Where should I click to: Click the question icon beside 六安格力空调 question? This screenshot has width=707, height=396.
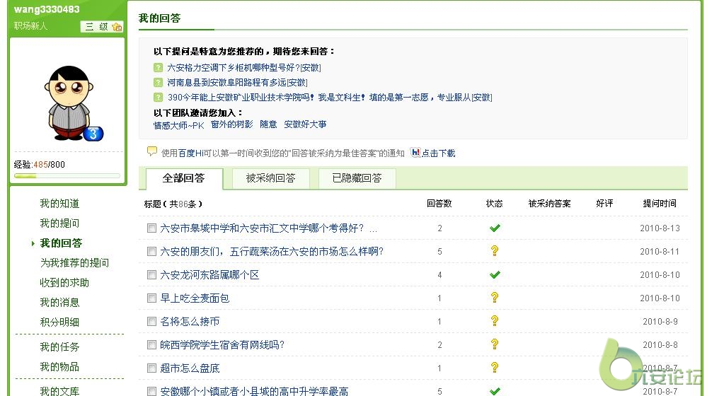click(x=158, y=68)
